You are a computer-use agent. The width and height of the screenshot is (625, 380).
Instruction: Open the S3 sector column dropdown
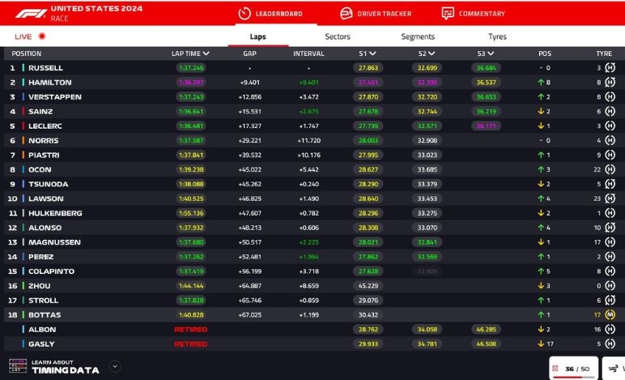click(x=493, y=53)
